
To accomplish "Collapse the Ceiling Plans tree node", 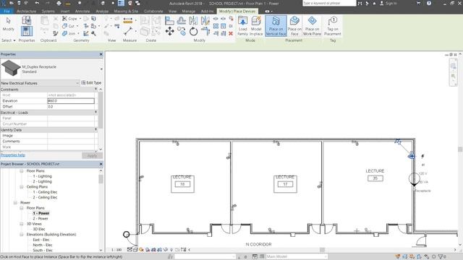I will click(x=22, y=187).
